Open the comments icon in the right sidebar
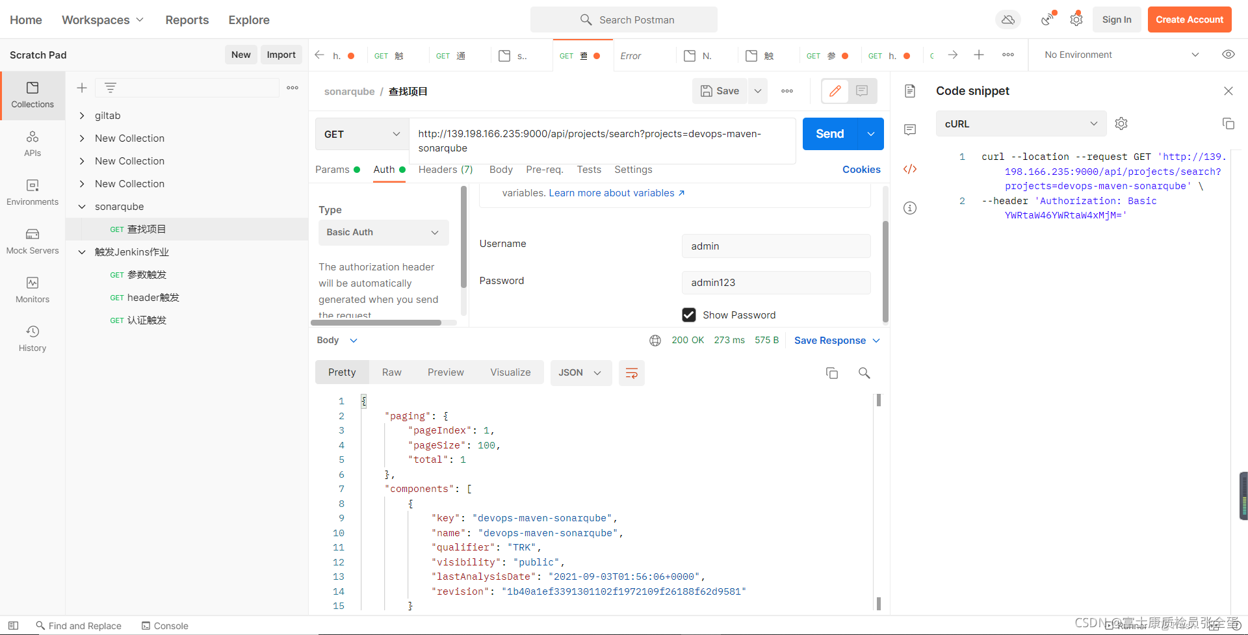The height and width of the screenshot is (635, 1248). pos(910,130)
